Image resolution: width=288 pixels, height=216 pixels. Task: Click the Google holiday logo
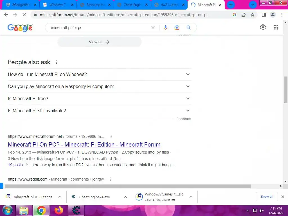pyautogui.click(x=20, y=28)
